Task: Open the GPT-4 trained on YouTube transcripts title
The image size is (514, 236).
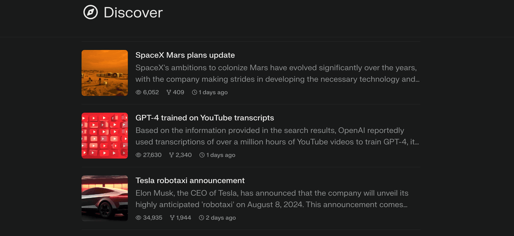Action: [205, 118]
